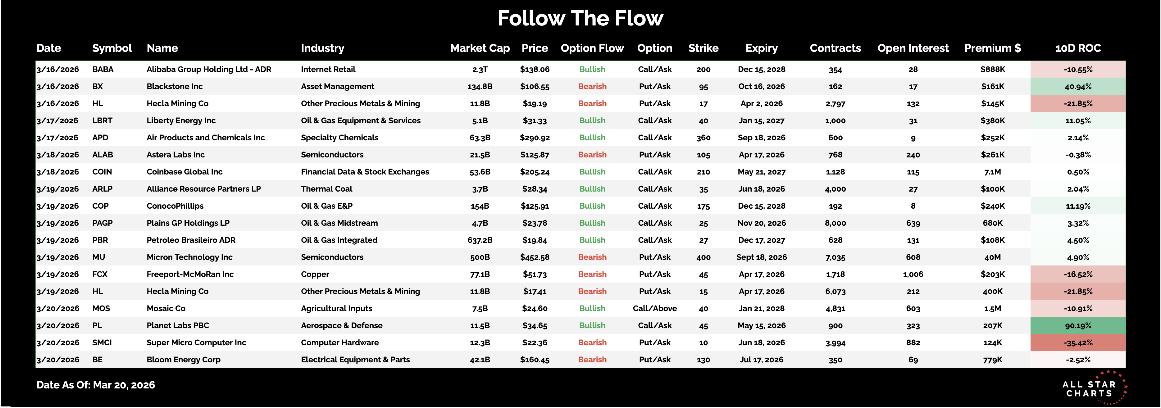Click the 40.94% ROC cell for Blackstone
The width and height of the screenshot is (1161, 408).
(x=1078, y=86)
